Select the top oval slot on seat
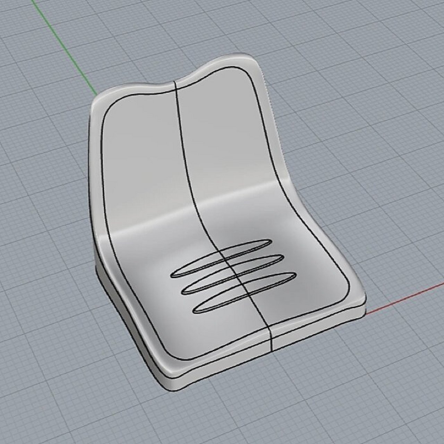This screenshot has width=444, height=444. (x=221, y=258)
